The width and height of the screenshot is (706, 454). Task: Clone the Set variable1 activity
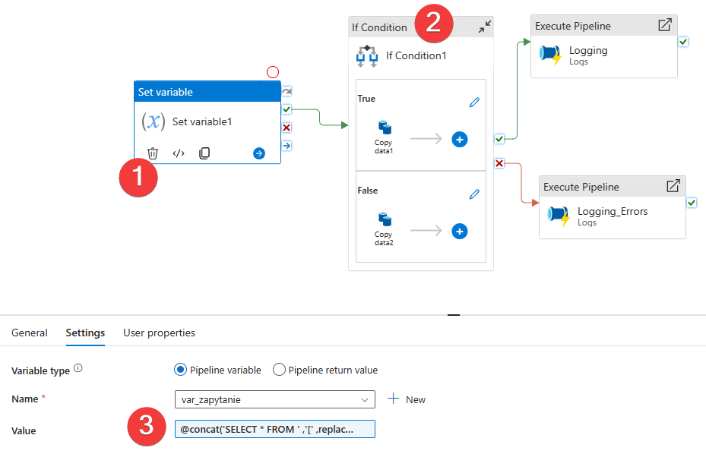coord(204,153)
